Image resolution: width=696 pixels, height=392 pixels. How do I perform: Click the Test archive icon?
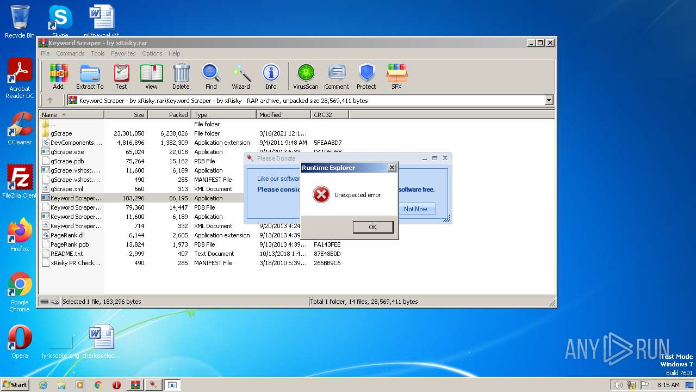(121, 77)
